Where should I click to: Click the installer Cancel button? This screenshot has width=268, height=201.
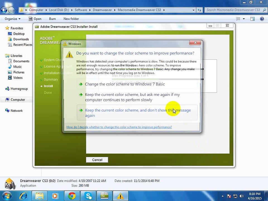click(x=97, y=160)
